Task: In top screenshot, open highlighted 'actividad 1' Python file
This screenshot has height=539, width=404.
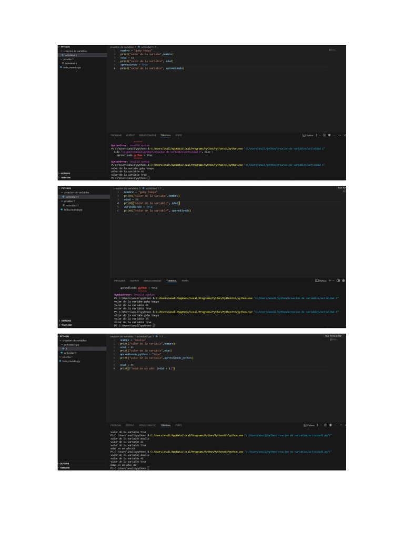Action: 83,55
